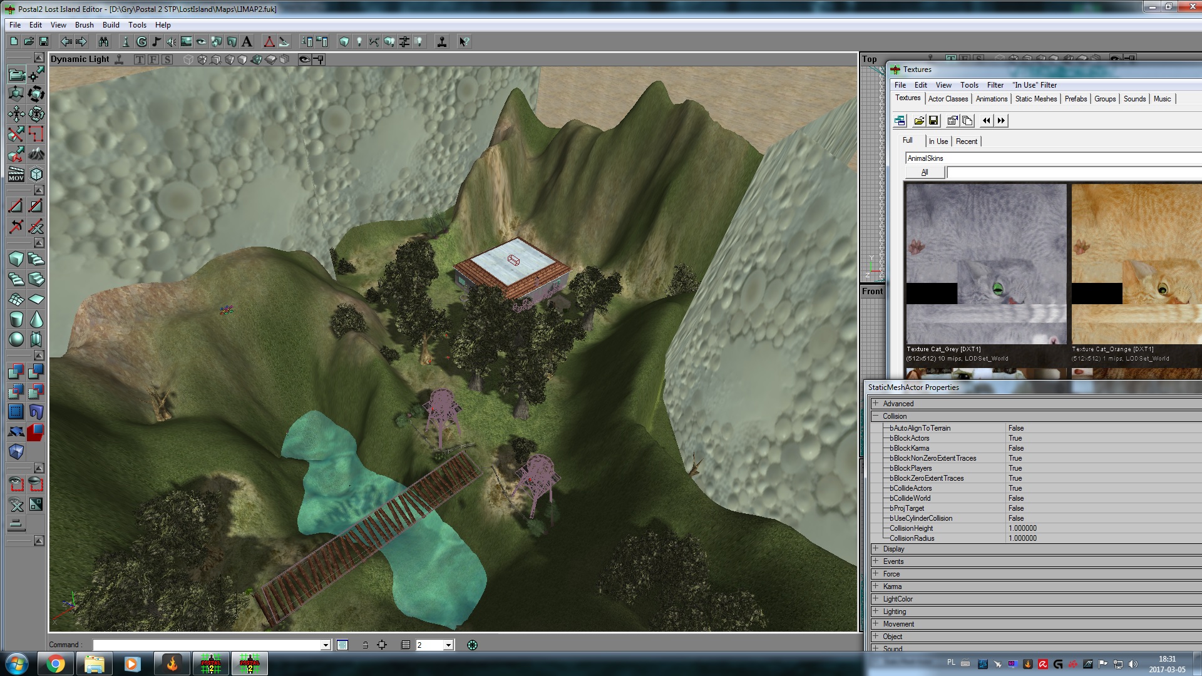Switch to the Static Meshes browser tab

(1035, 99)
